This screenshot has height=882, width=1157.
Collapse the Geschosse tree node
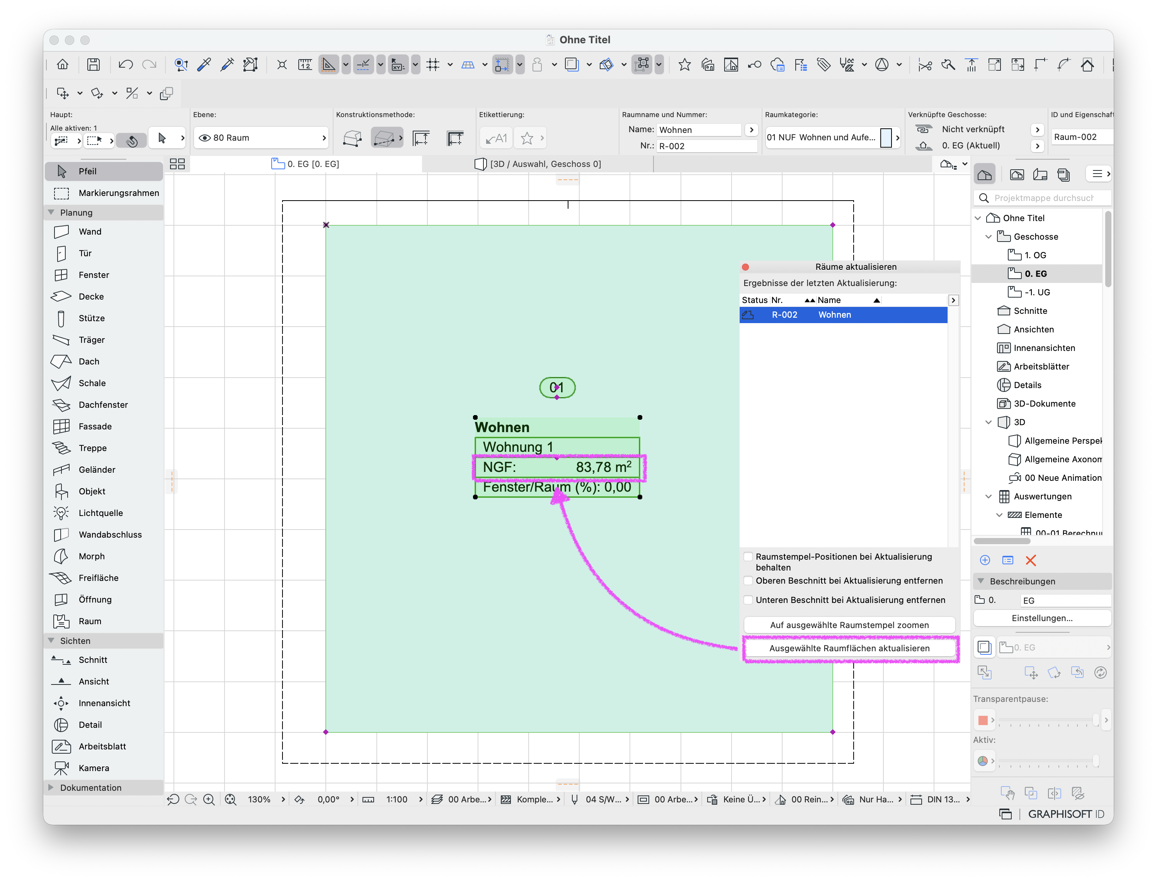[989, 237]
